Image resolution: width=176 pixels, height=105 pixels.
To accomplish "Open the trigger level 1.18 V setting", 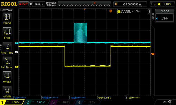I will [x=162, y=4].
